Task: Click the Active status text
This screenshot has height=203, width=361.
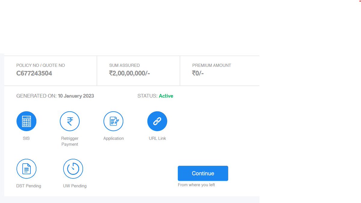Action: (x=166, y=96)
